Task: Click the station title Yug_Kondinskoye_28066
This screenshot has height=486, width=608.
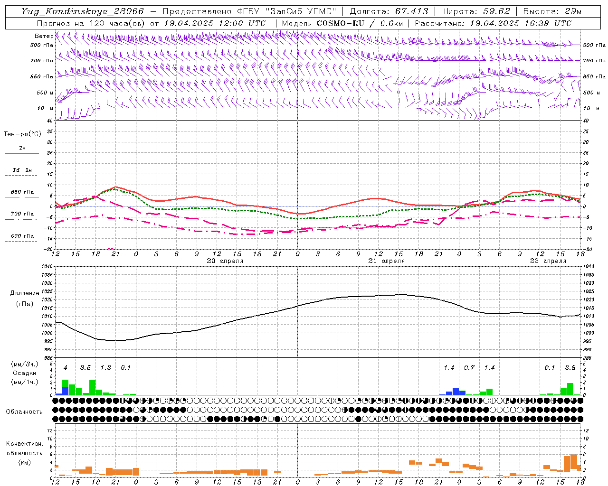Action: (x=82, y=11)
